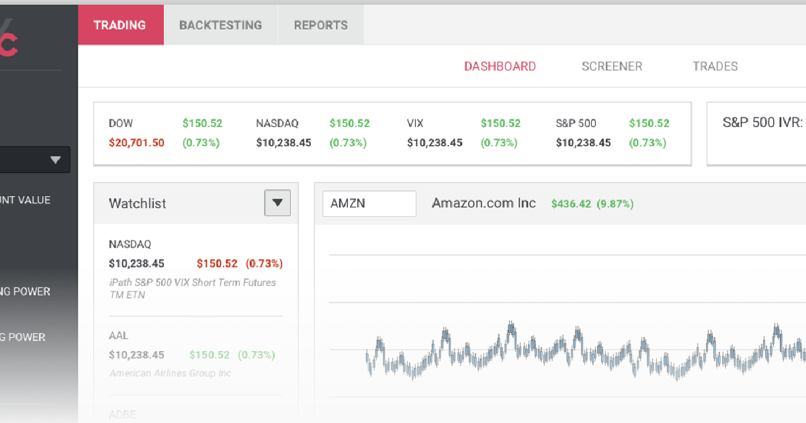Click the ACCOUNT VALUE item in sidebar

pyautogui.click(x=25, y=199)
